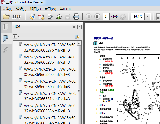Screen dimensions: 160x124
Task: Click the 多楔带-装配一览 heading
Action: 103,38
